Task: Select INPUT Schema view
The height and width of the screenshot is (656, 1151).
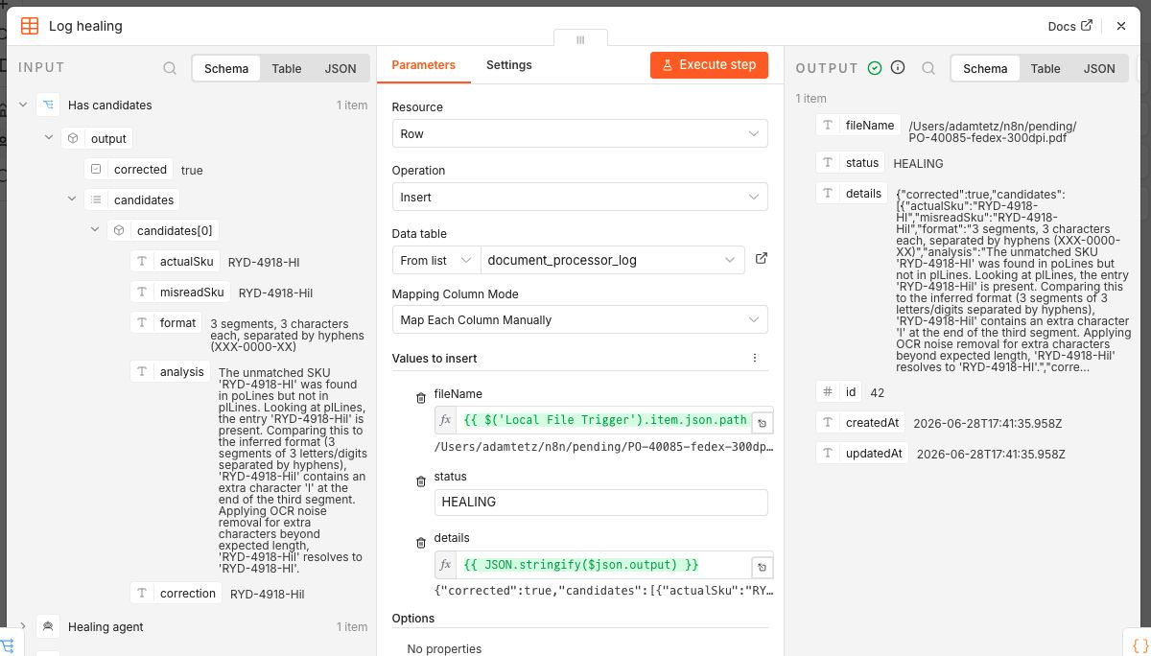Action: 226,68
